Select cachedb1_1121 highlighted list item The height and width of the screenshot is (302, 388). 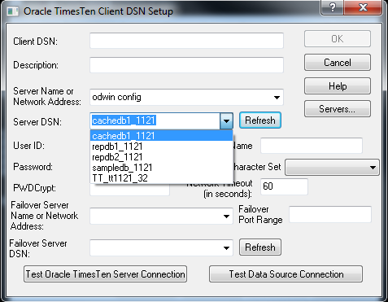[161, 136]
